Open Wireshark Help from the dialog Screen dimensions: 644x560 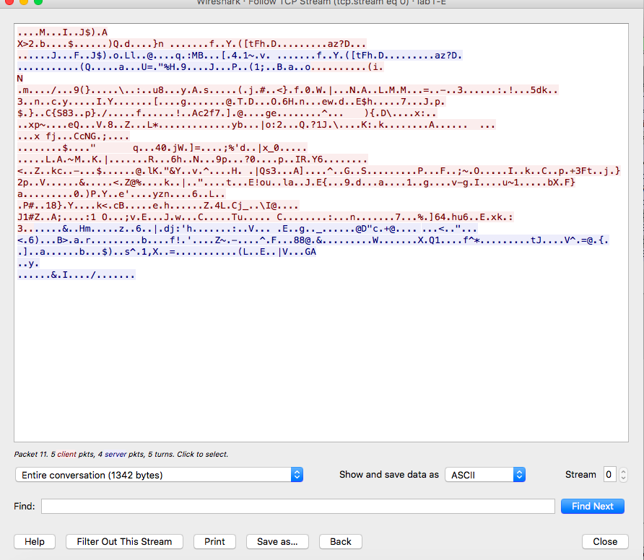34,541
